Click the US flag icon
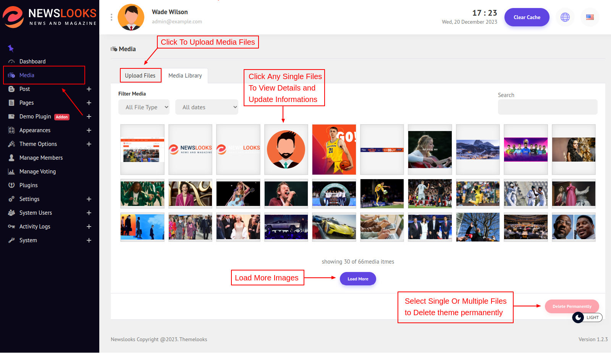 pos(590,17)
